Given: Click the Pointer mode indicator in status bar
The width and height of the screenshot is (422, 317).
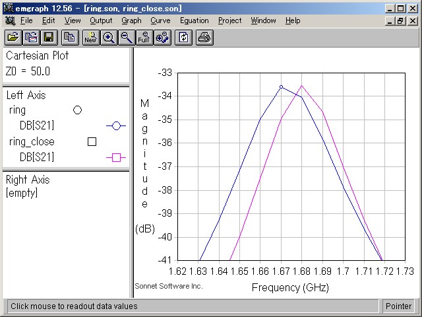Looking at the screenshot, I should pos(398,306).
